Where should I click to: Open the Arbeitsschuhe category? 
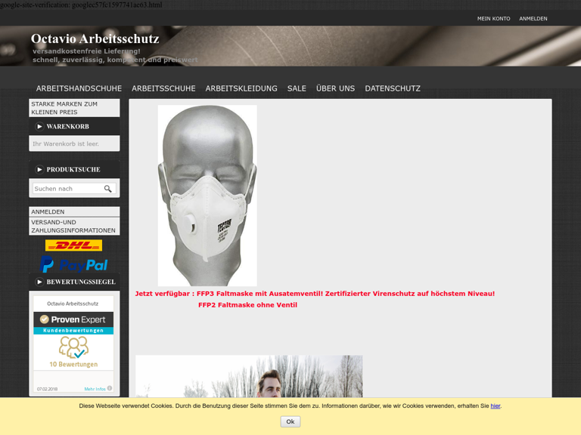163,88
